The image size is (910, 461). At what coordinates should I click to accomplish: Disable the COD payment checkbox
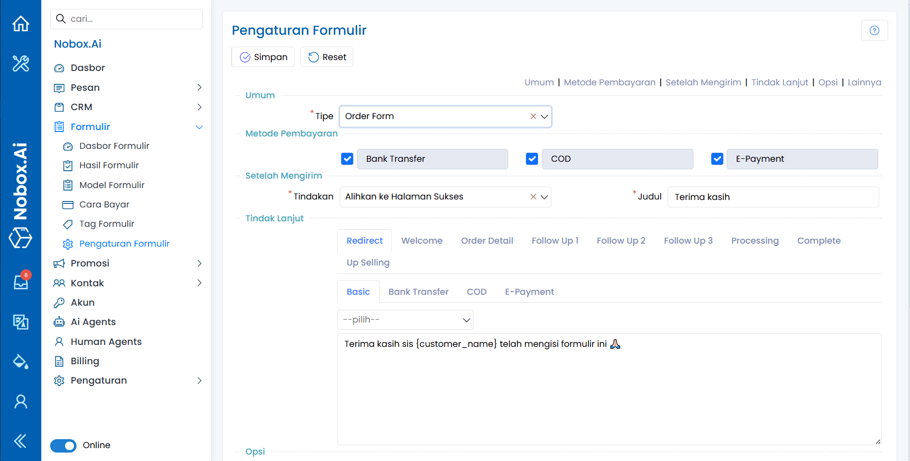[x=531, y=159]
